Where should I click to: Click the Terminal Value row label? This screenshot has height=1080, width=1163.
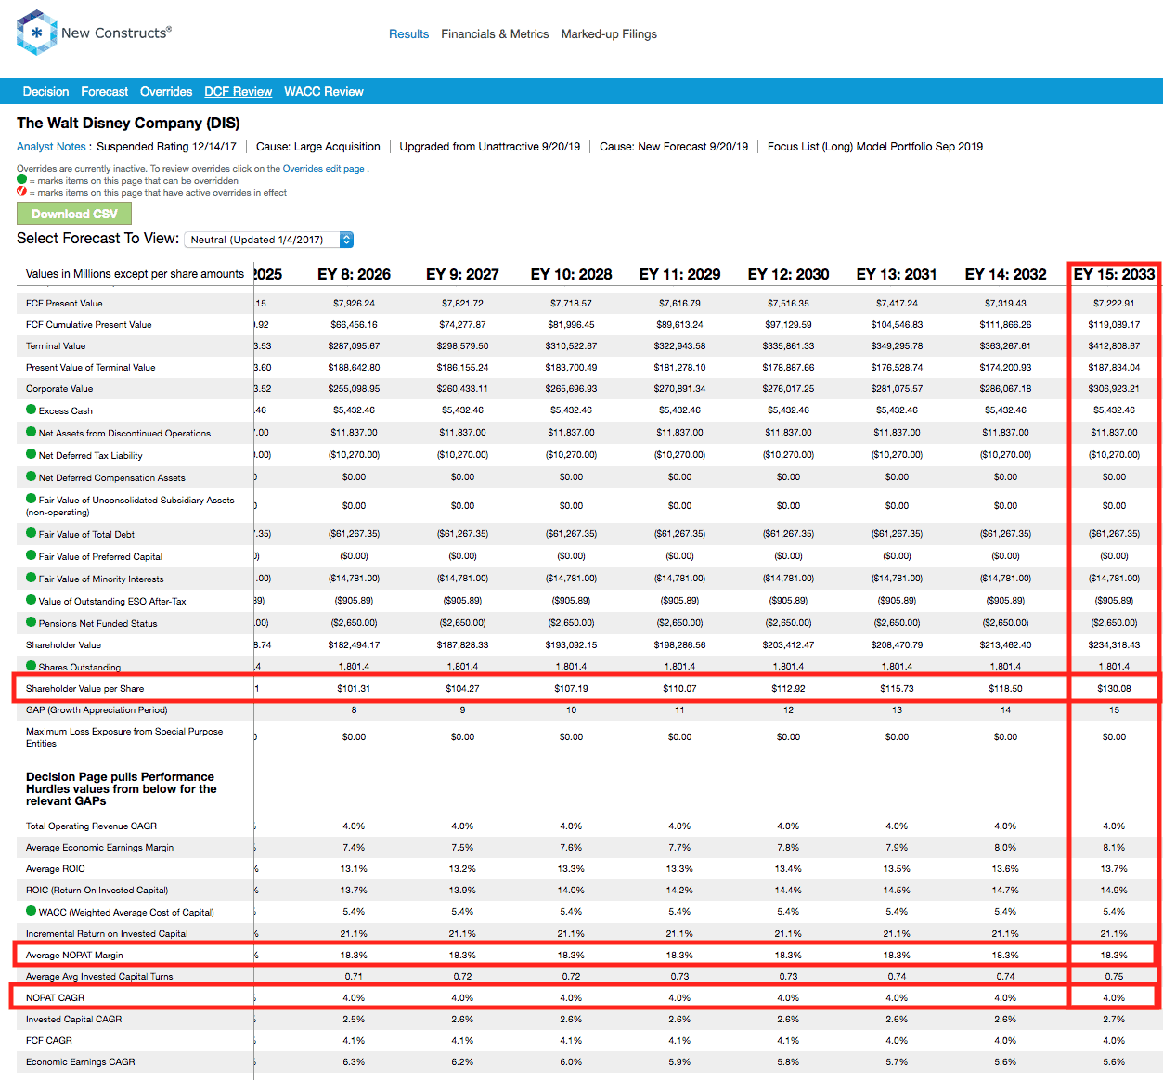point(56,345)
